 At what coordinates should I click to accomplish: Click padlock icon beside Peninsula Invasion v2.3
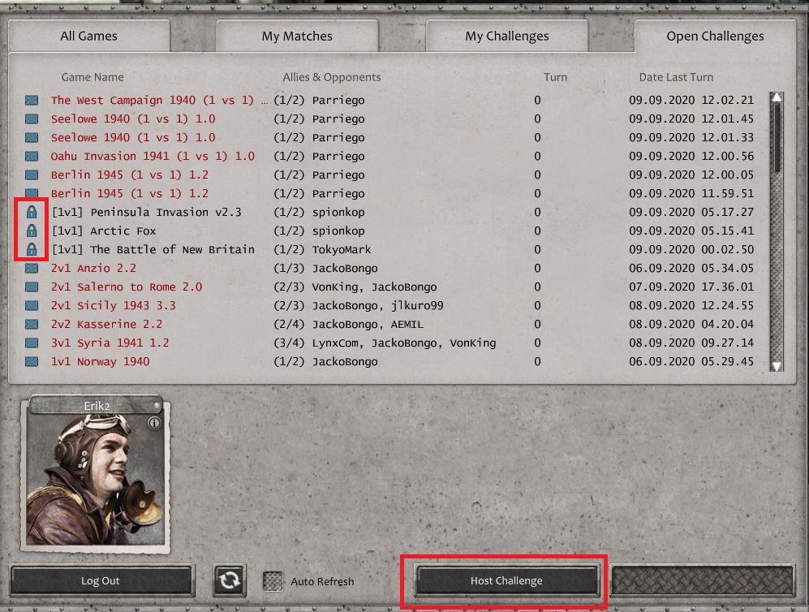(32, 213)
